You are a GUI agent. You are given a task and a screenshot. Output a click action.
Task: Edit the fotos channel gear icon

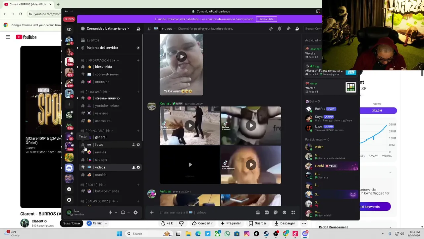[x=138, y=145]
